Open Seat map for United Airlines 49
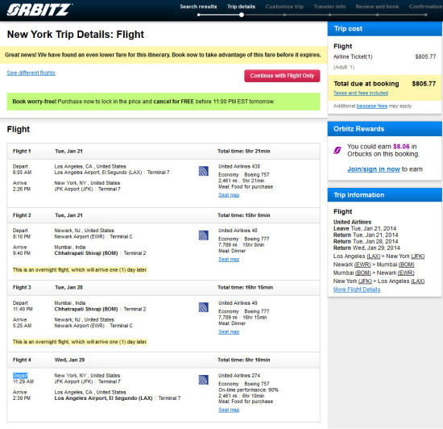This screenshot has height=429, width=443. point(229,331)
